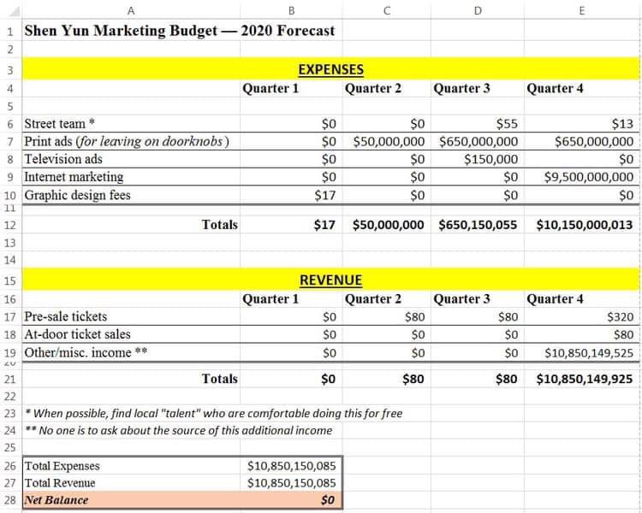Click Other/misc. income value $10,850,149,525

pos(589,352)
